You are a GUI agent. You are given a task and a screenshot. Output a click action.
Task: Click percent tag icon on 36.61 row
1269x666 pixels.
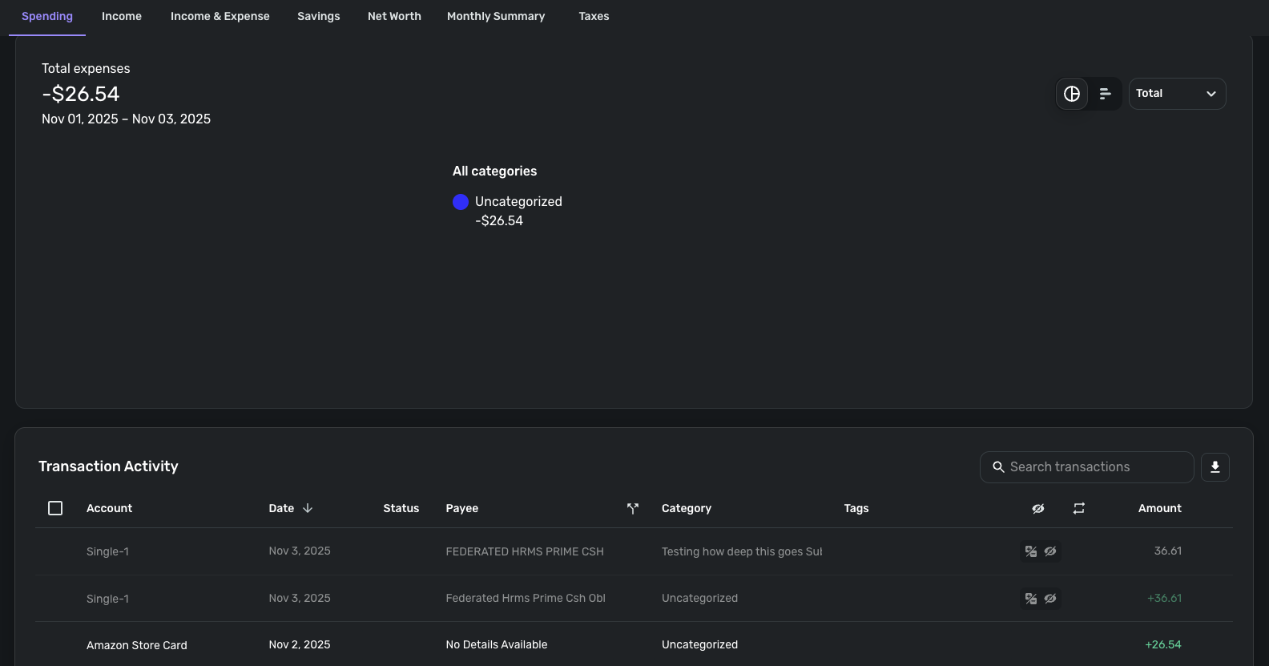pos(1031,551)
